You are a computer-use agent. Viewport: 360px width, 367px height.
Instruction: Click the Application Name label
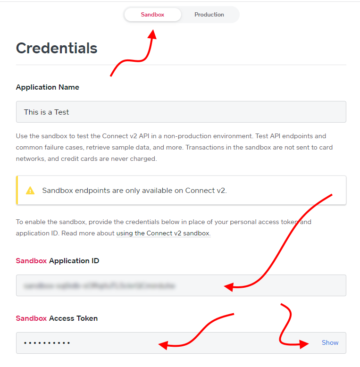(48, 87)
